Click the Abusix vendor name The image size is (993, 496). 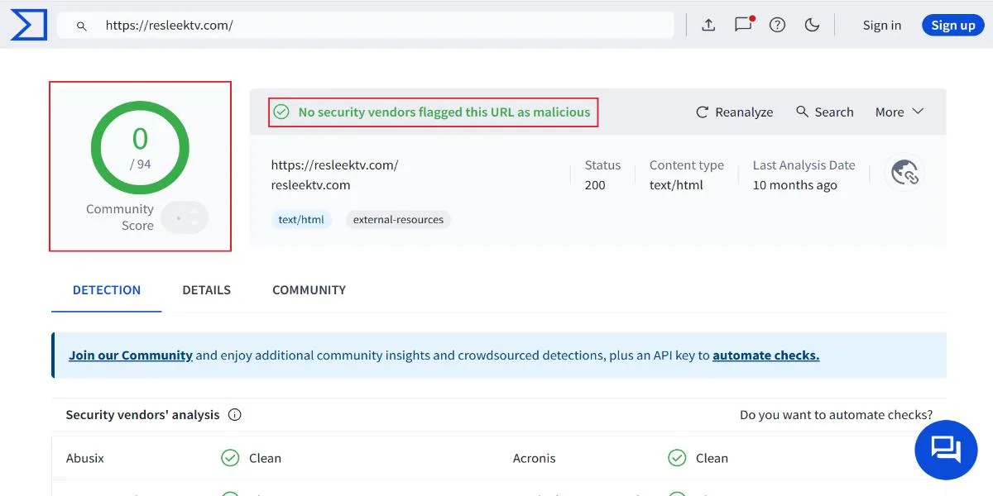pos(85,458)
